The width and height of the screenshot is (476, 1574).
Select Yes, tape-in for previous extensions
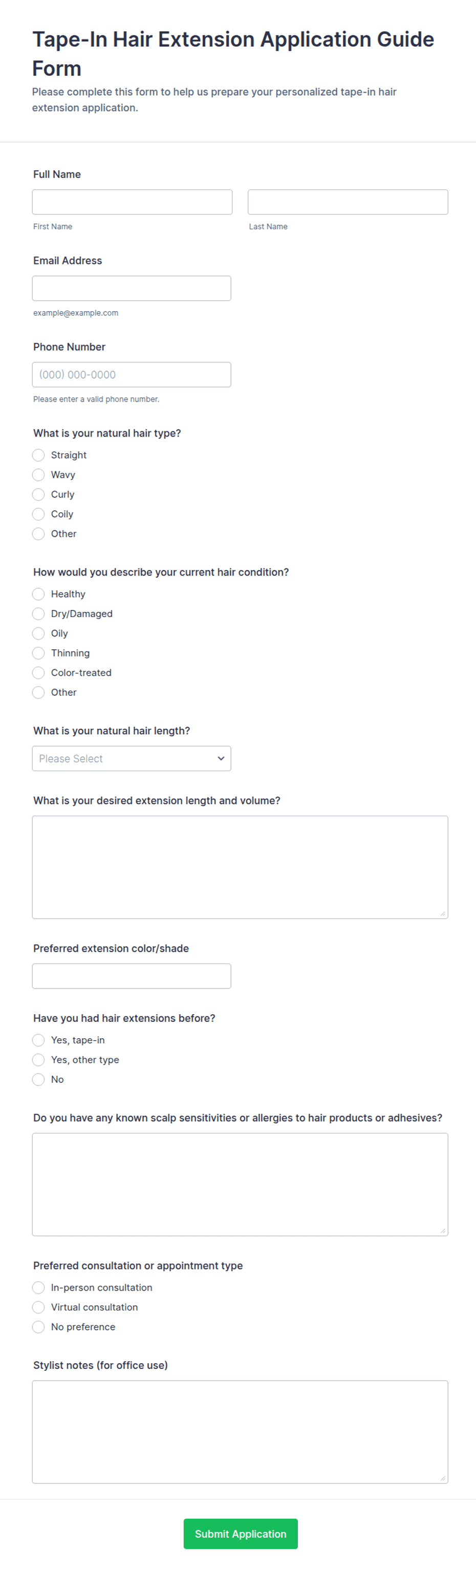tap(38, 1039)
